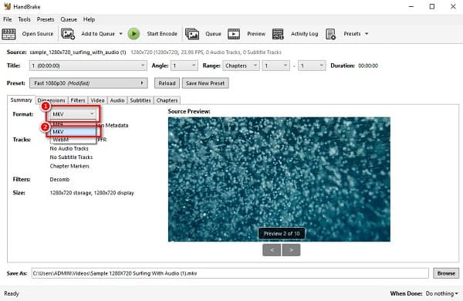
Task: Switch to the Audio tab
Action: point(117,100)
